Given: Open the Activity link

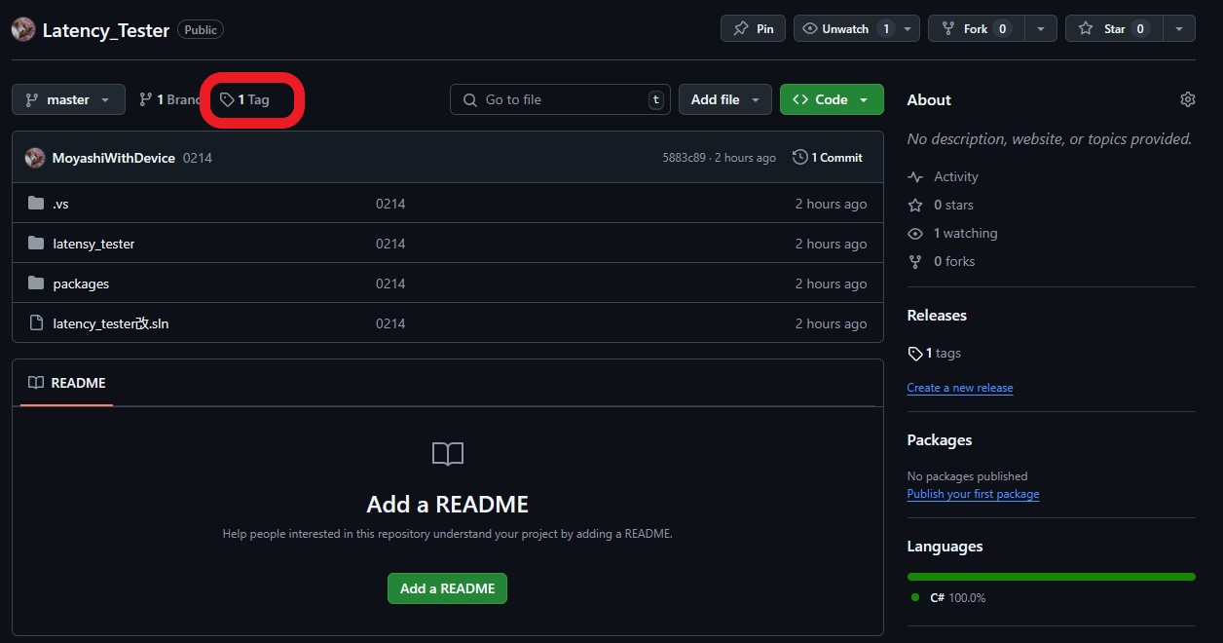Looking at the screenshot, I should pos(943,176).
